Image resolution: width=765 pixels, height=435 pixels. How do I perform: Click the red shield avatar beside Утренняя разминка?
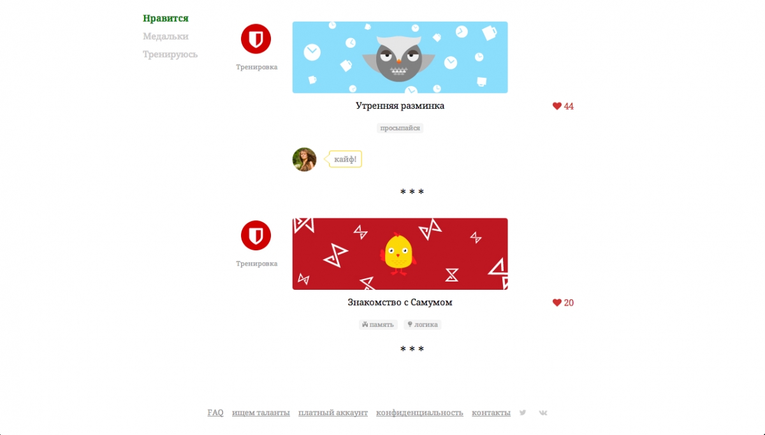[x=256, y=38]
